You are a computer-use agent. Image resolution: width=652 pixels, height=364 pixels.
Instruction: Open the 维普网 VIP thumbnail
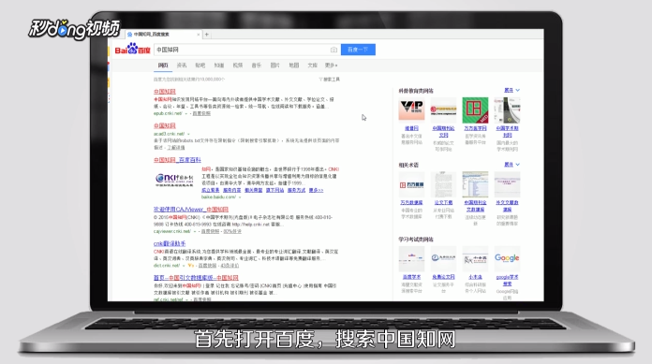coord(411,110)
